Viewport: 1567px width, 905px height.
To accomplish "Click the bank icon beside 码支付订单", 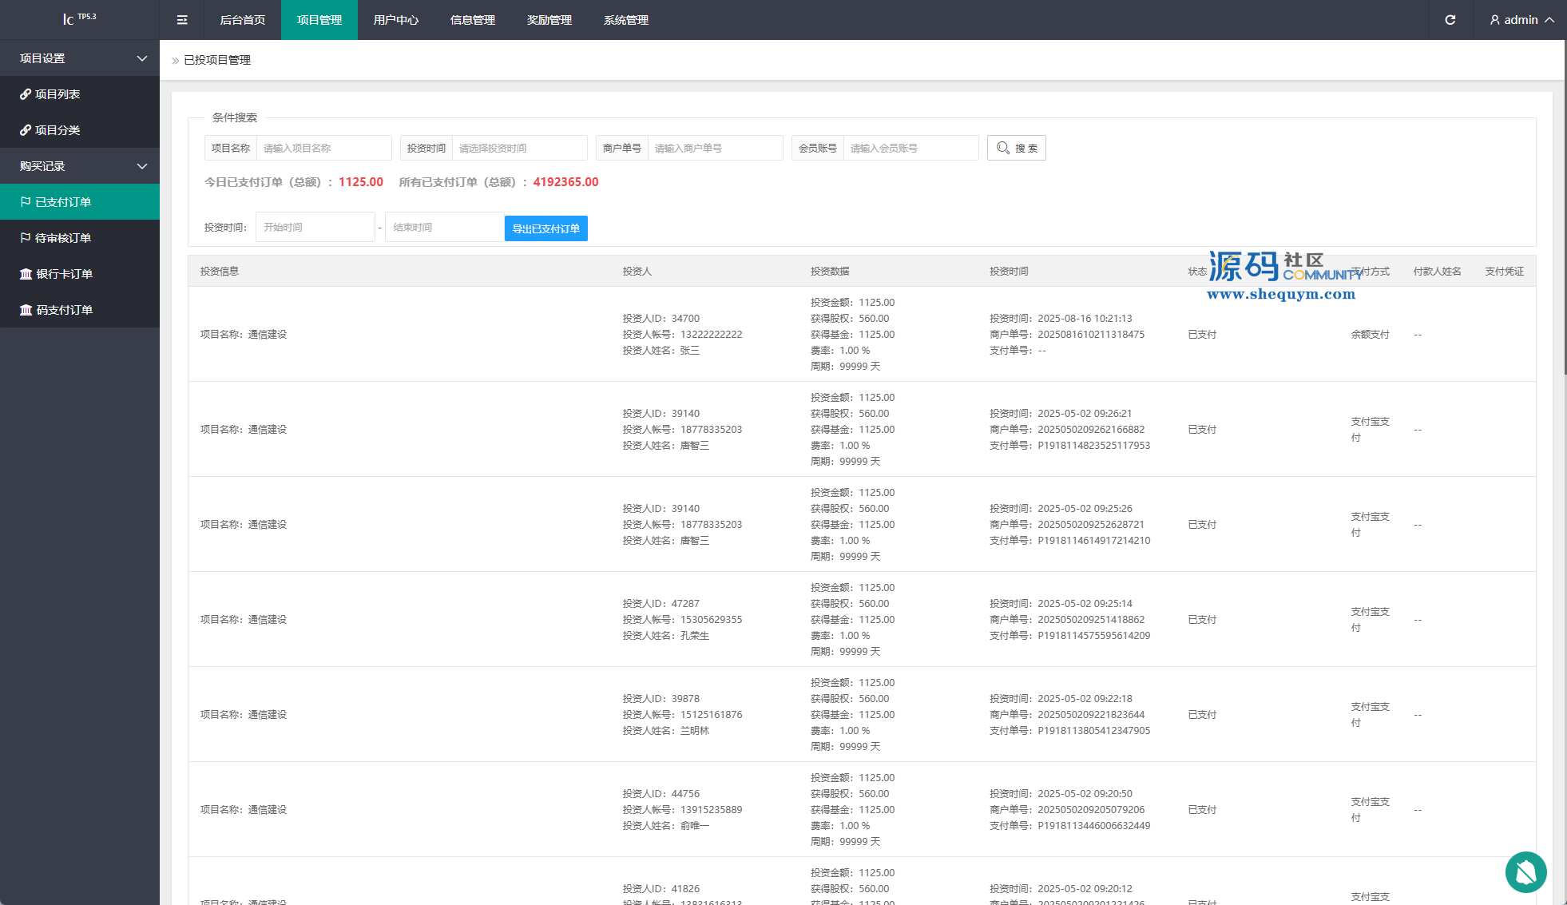I will click(x=26, y=310).
